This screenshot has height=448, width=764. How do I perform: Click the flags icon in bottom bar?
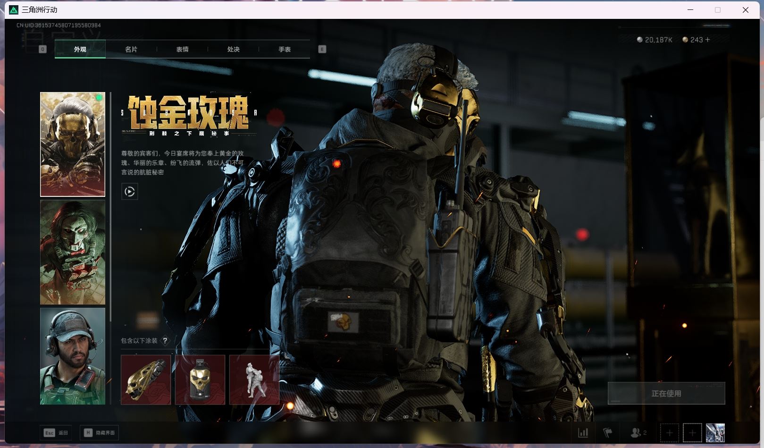608,432
